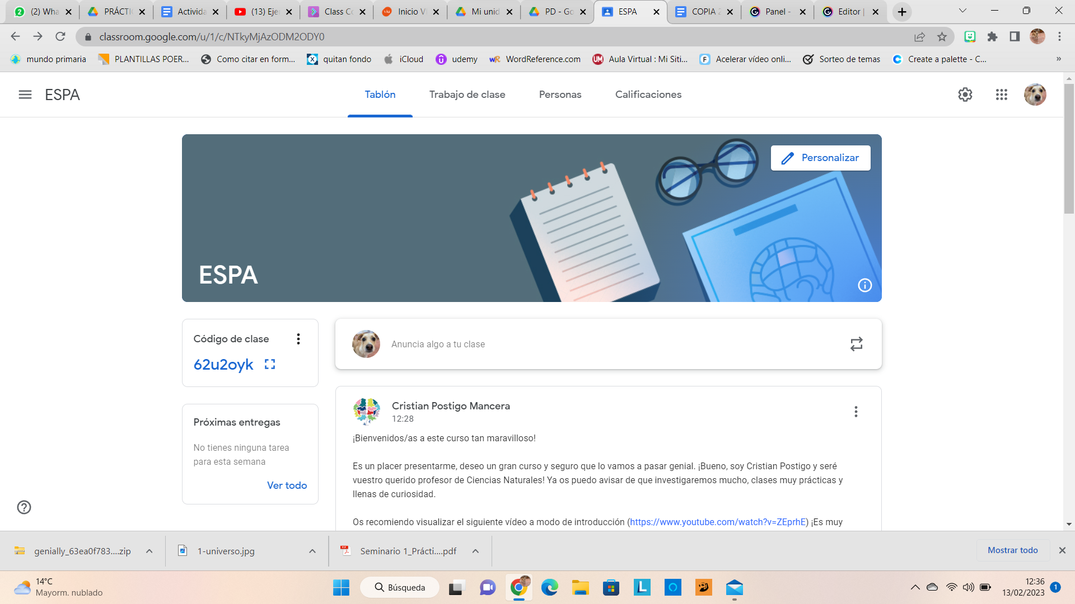
Task: Expand the genially zip download options
Action: [x=149, y=551]
